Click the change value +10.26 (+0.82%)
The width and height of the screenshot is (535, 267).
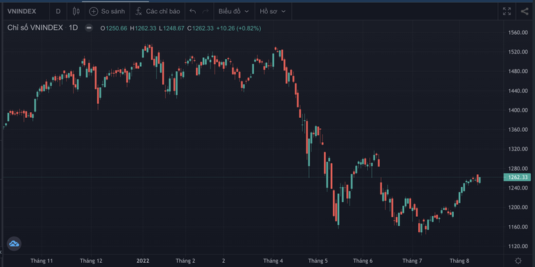(x=239, y=28)
